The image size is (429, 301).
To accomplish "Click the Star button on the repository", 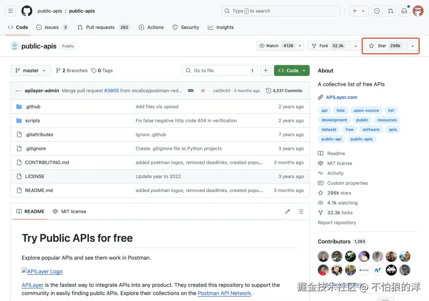I will click(x=386, y=46).
